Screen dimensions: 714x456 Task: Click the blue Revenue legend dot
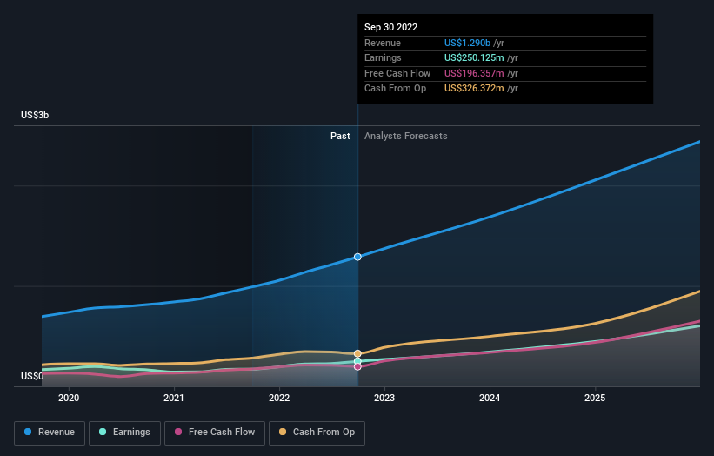[28, 432]
